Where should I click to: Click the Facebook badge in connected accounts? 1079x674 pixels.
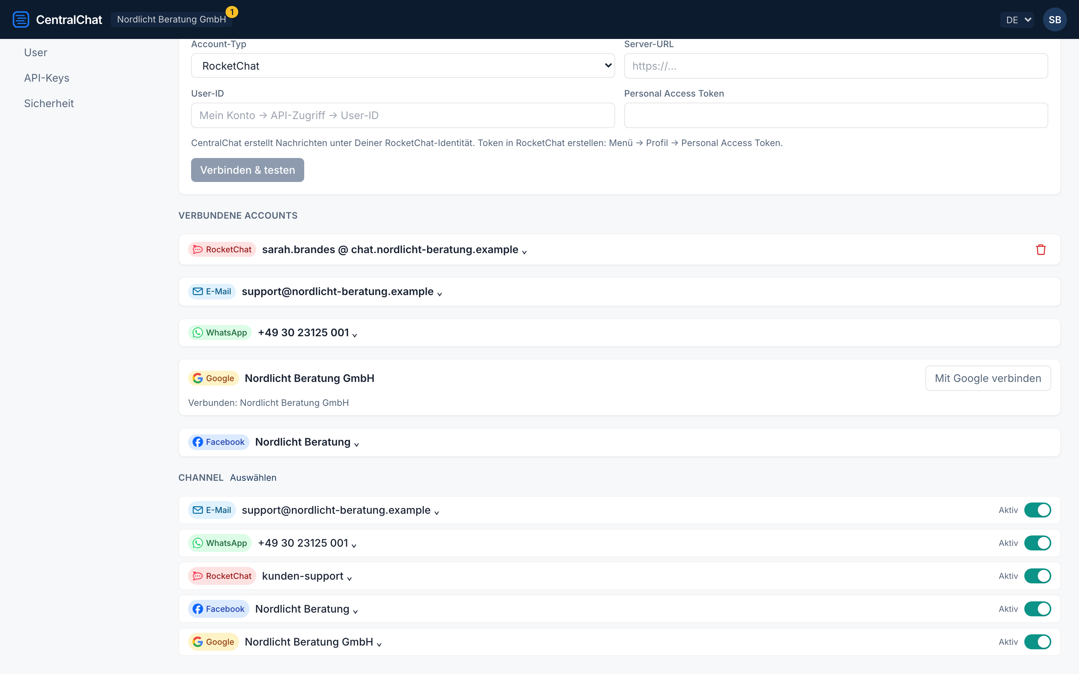pyautogui.click(x=218, y=442)
